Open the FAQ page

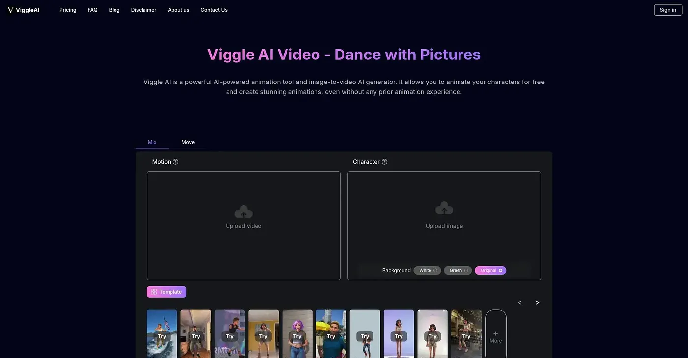point(92,10)
